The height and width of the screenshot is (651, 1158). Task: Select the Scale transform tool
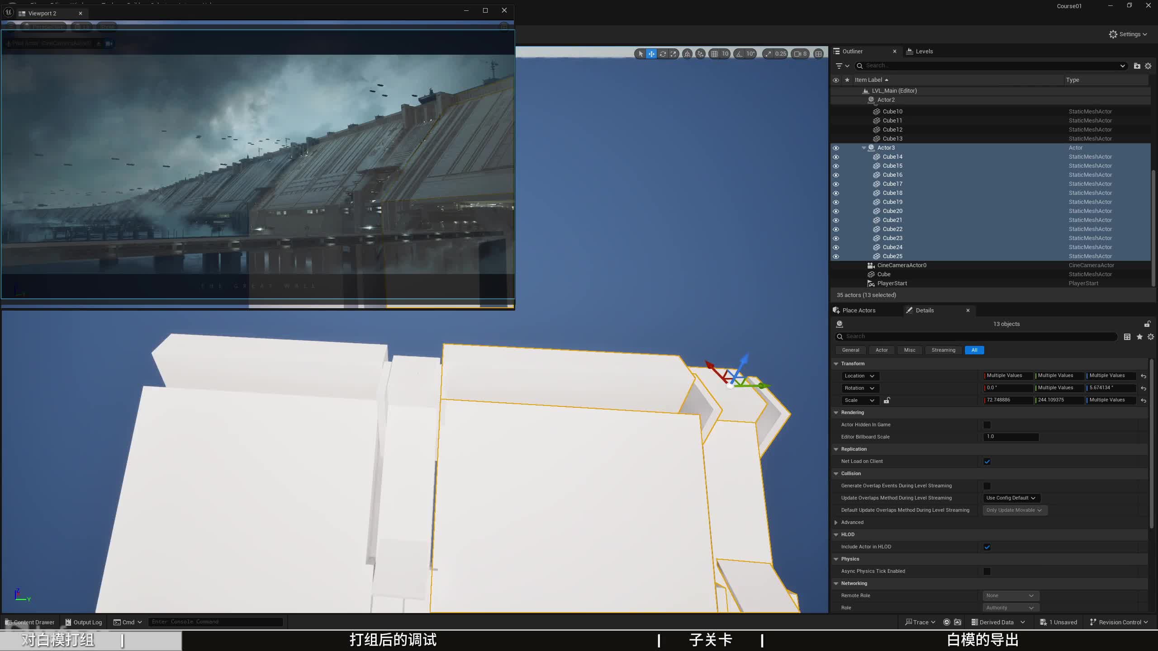point(674,54)
